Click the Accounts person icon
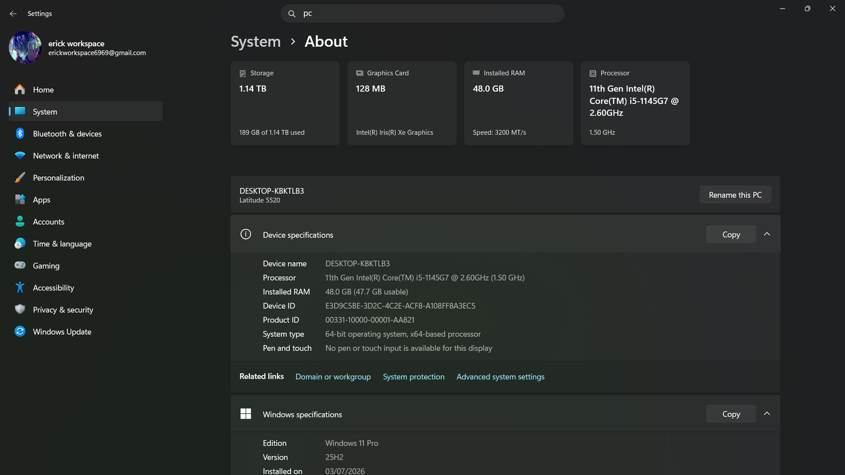Image resolution: width=845 pixels, height=475 pixels. [x=20, y=222]
